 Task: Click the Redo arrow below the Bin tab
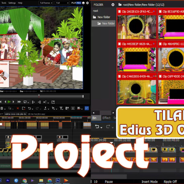pos(108,126)
